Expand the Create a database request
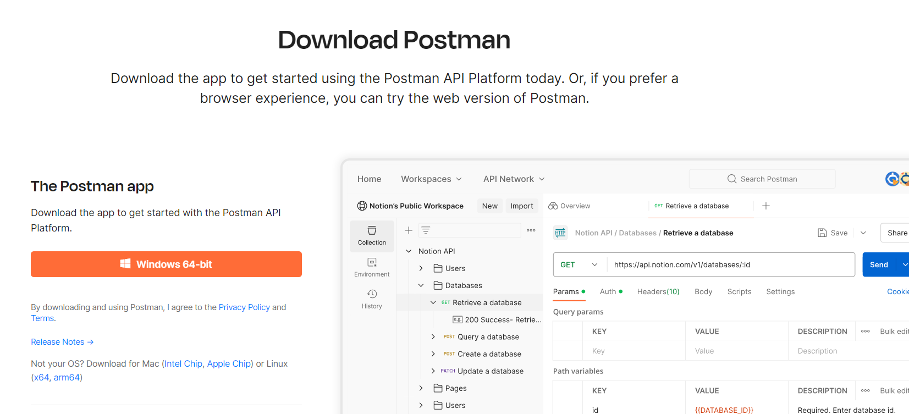The height and width of the screenshot is (414, 909). click(x=433, y=354)
